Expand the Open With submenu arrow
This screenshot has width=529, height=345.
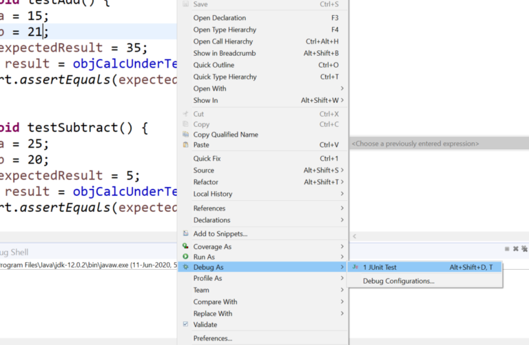coord(342,88)
